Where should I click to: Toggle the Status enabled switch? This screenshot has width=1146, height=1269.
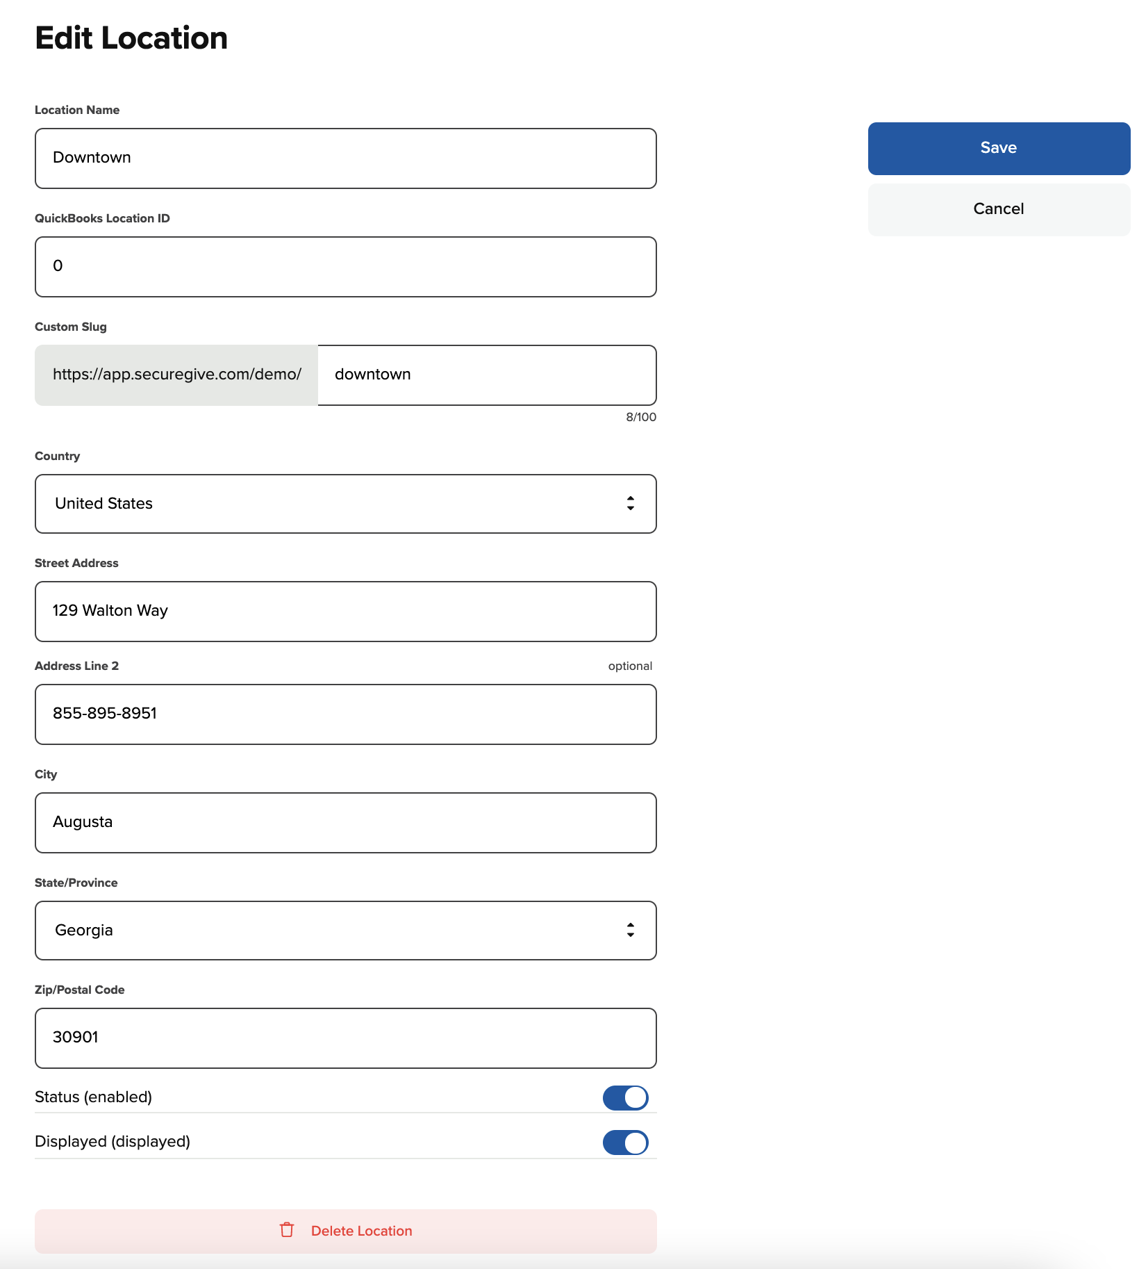(625, 1097)
